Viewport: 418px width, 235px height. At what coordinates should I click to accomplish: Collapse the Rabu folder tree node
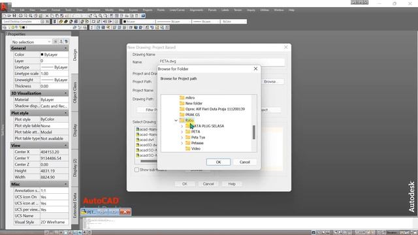176,120
